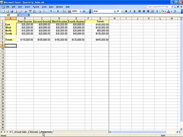The width and height of the screenshot is (183, 137).
Task: Toggle underline formatting
Action: point(135,11)
